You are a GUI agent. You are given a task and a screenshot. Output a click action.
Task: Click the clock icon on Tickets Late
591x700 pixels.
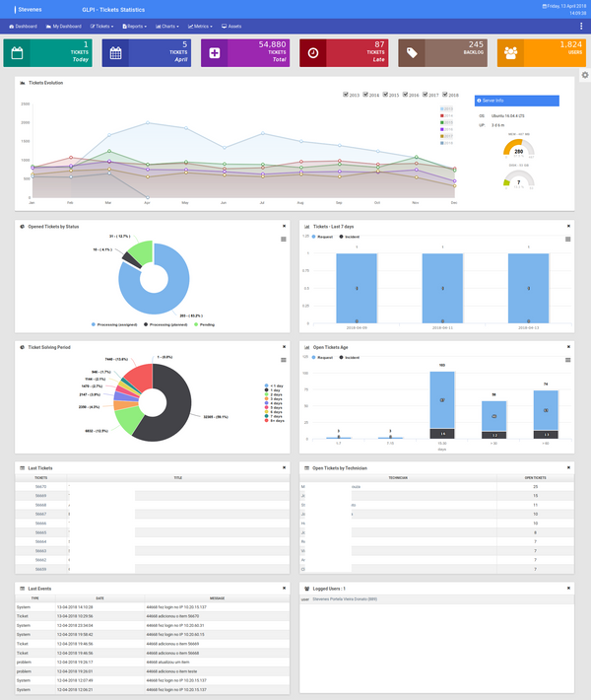pyautogui.click(x=313, y=53)
